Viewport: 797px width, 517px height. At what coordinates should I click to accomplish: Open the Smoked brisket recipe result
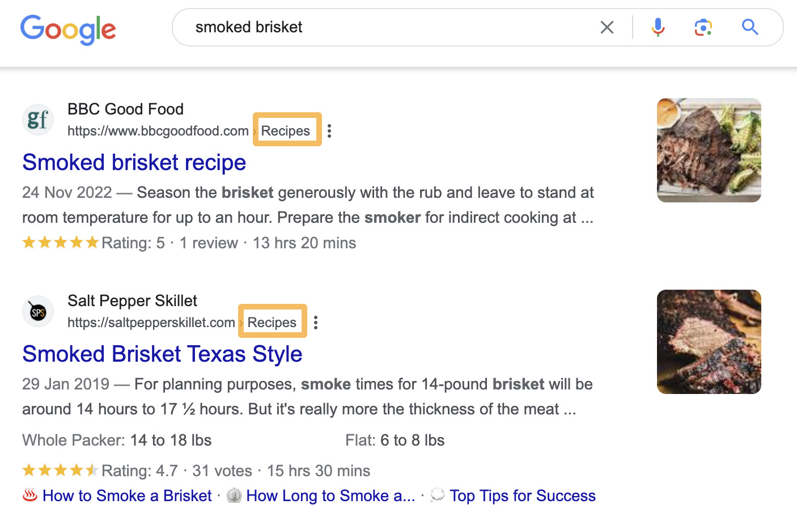(x=134, y=163)
